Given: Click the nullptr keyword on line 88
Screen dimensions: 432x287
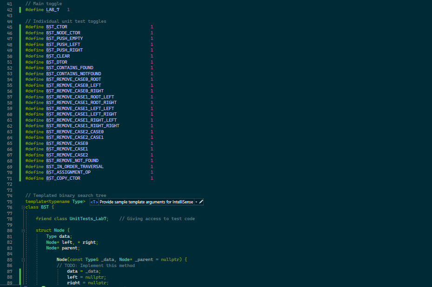Looking at the screenshot, I should click(x=93, y=277).
